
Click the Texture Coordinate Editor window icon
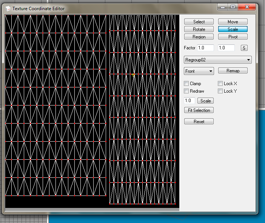point(8,8)
